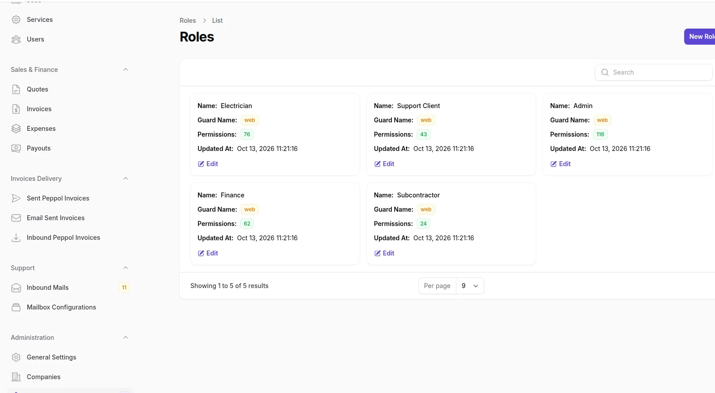
Task: Collapse the Support sidebar section
Action: (x=126, y=268)
